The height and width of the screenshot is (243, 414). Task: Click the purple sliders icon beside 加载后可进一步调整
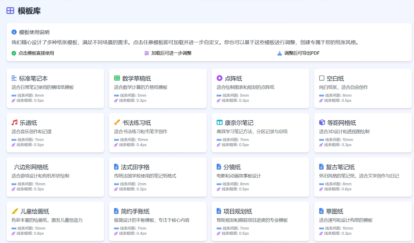pyautogui.click(x=147, y=53)
